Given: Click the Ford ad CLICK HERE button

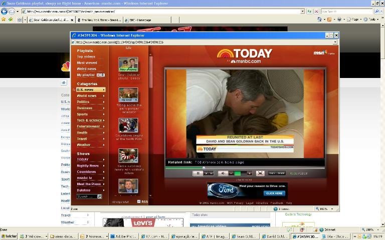Looking at the screenshot, I should (x=274, y=193).
